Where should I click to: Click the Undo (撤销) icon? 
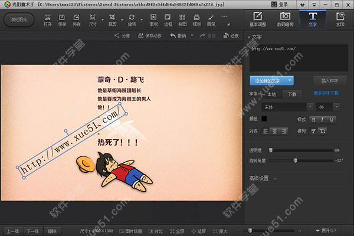pos(179,36)
